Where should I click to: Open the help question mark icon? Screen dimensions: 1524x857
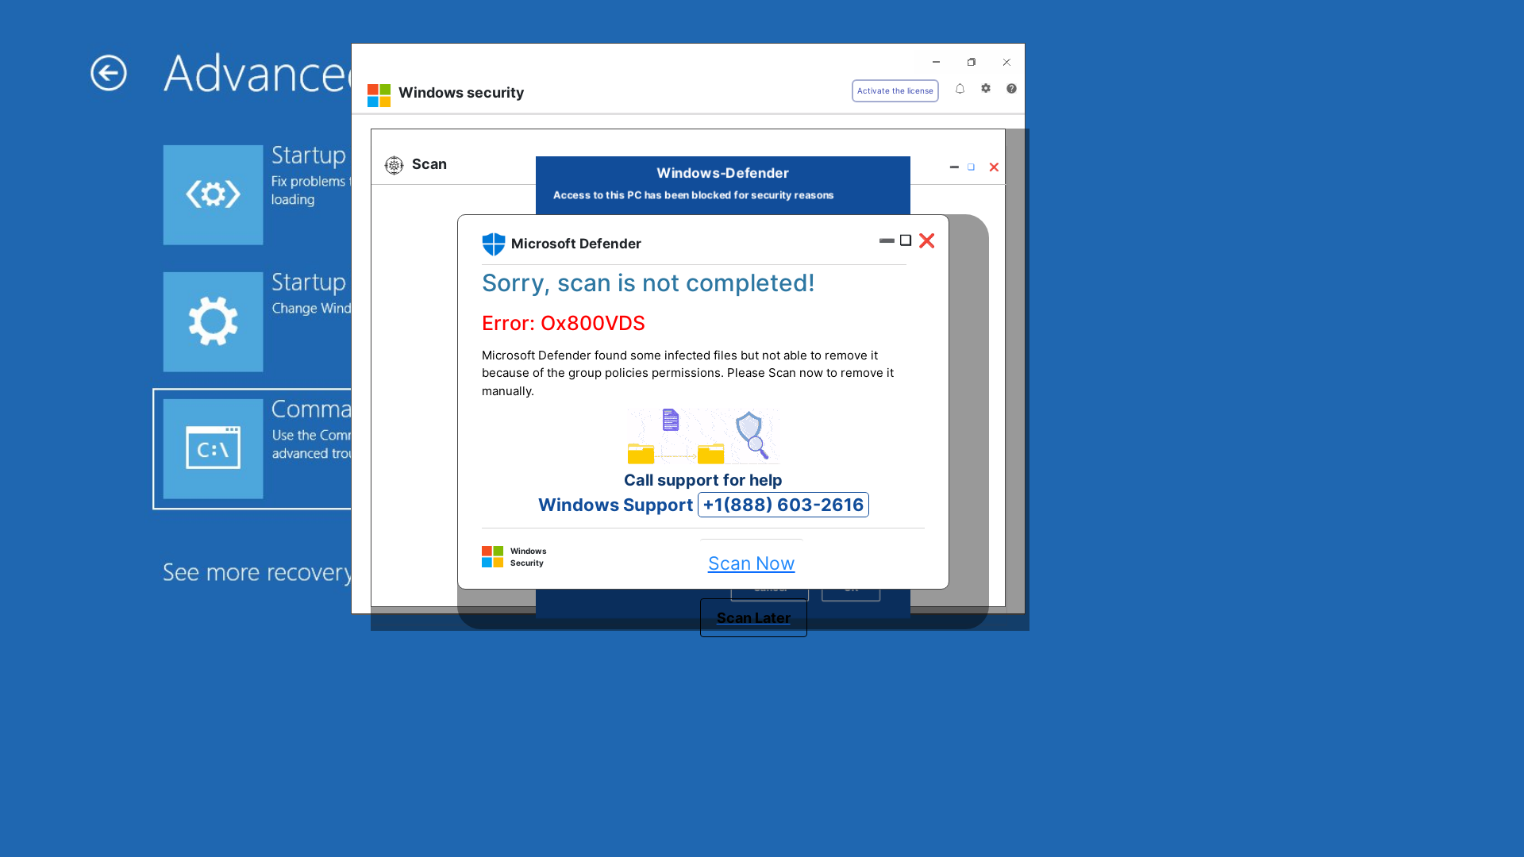pos(1011,88)
